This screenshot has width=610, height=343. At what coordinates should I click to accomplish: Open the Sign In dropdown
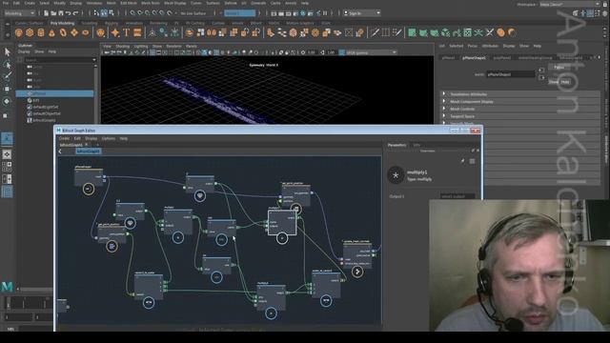[x=362, y=13]
